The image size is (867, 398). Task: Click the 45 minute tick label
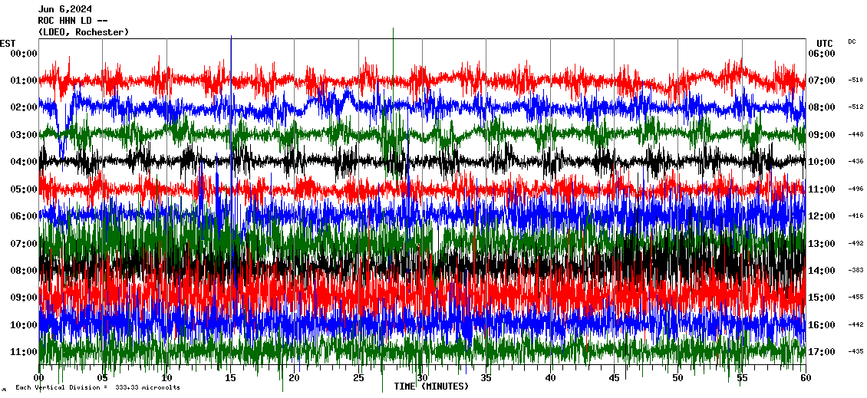pyautogui.click(x=613, y=378)
